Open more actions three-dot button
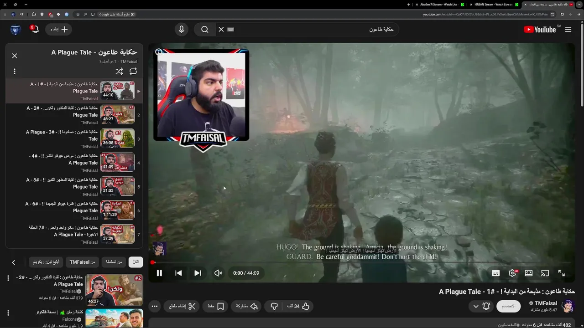 click(x=155, y=306)
